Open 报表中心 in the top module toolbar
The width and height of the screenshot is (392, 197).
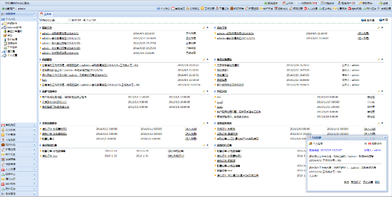click(325, 9)
